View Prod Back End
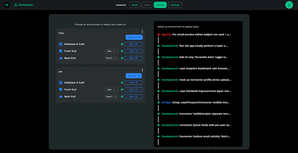Viewport: 298px width, 153px height. click(133, 58)
